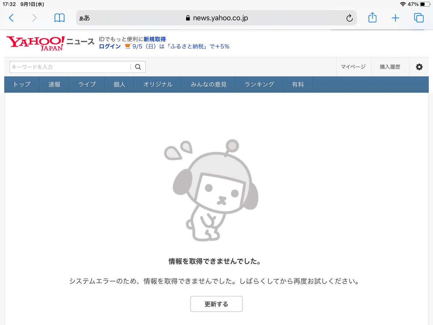The image size is (433, 325).
Task: Switch to the 速報 tab
Action: [54, 84]
